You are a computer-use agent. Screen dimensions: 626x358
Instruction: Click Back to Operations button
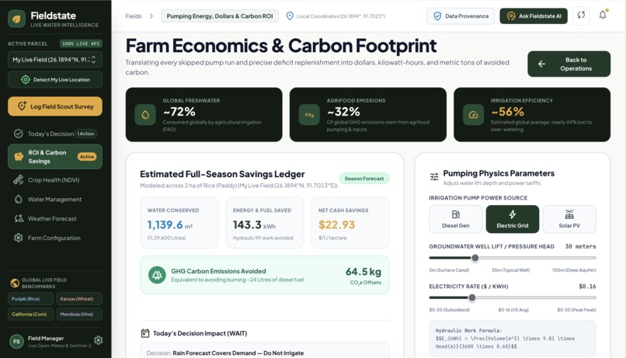point(569,64)
